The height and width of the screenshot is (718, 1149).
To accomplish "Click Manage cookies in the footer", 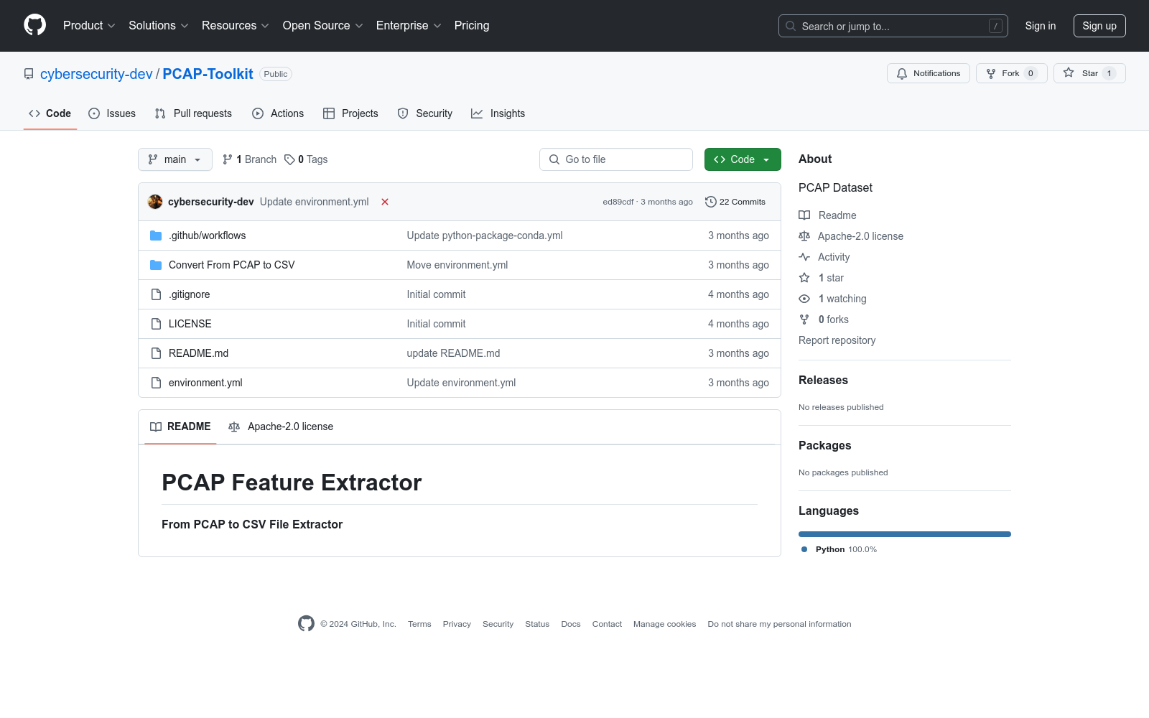I will coord(665,624).
